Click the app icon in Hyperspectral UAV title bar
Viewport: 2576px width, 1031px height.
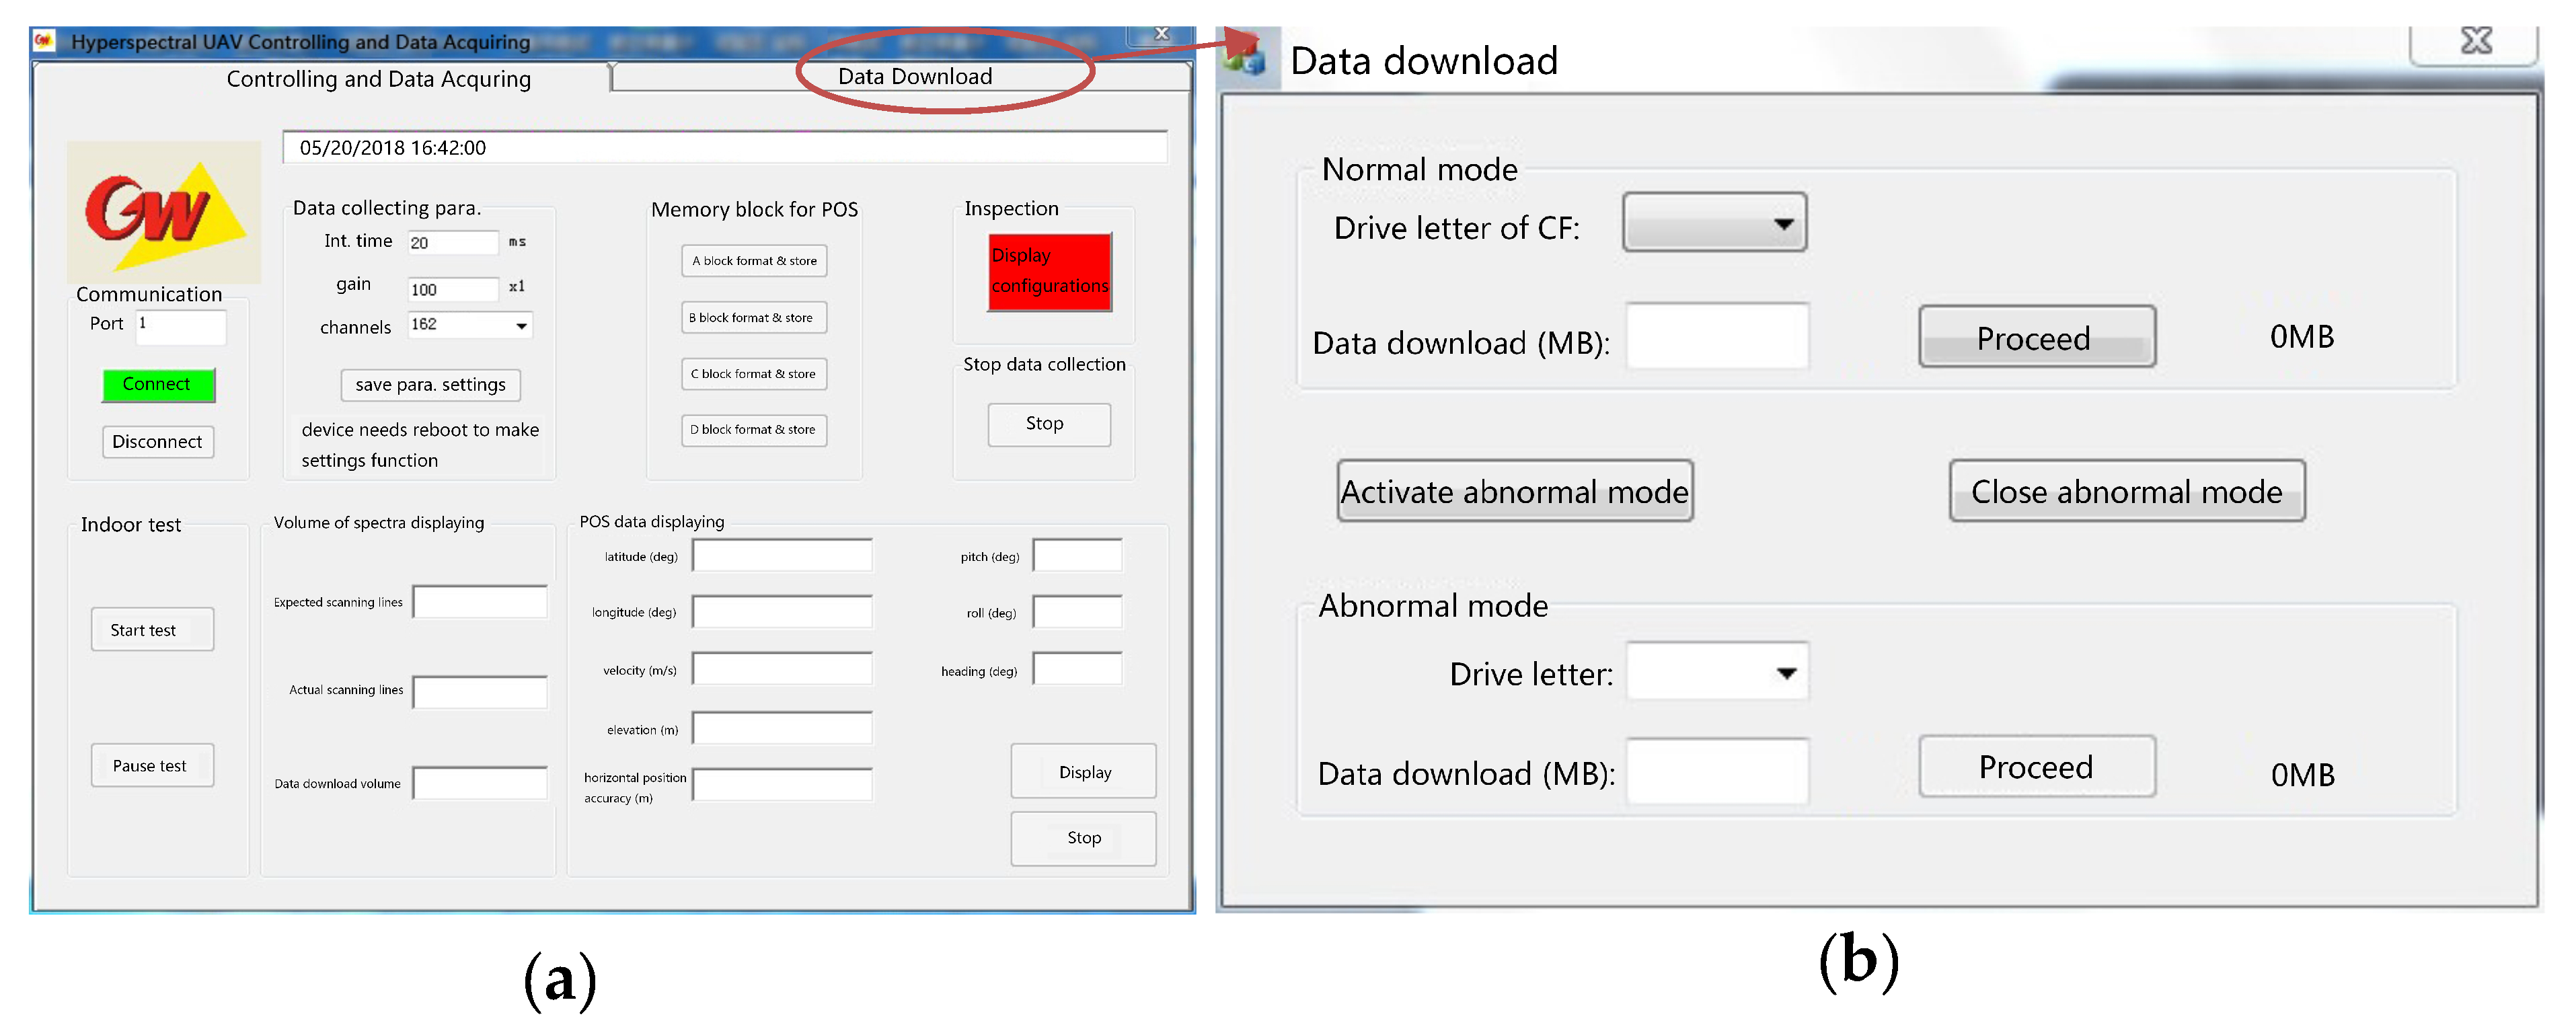(x=44, y=41)
